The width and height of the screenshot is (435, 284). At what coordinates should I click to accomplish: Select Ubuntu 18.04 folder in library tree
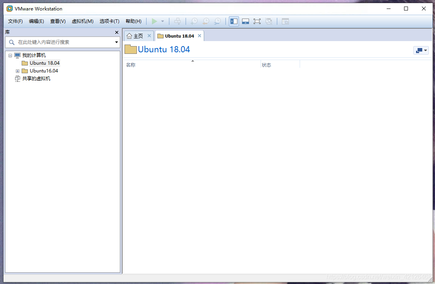[x=44, y=63]
